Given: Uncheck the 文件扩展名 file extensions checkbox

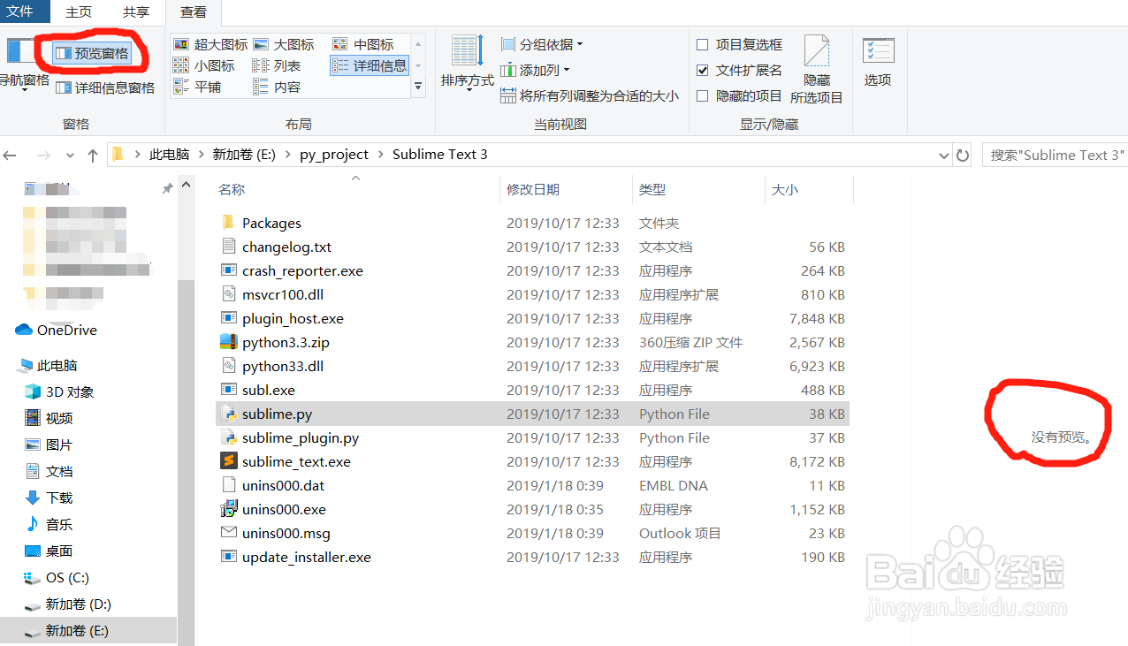Looking at the screenshot, I should click(704, 71).
